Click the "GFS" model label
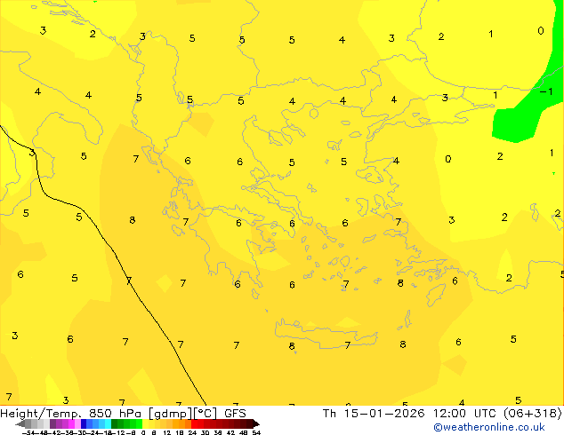The image size is (564, 435). [235, 414]
